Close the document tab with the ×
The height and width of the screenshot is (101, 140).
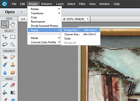tap(88, 19)
